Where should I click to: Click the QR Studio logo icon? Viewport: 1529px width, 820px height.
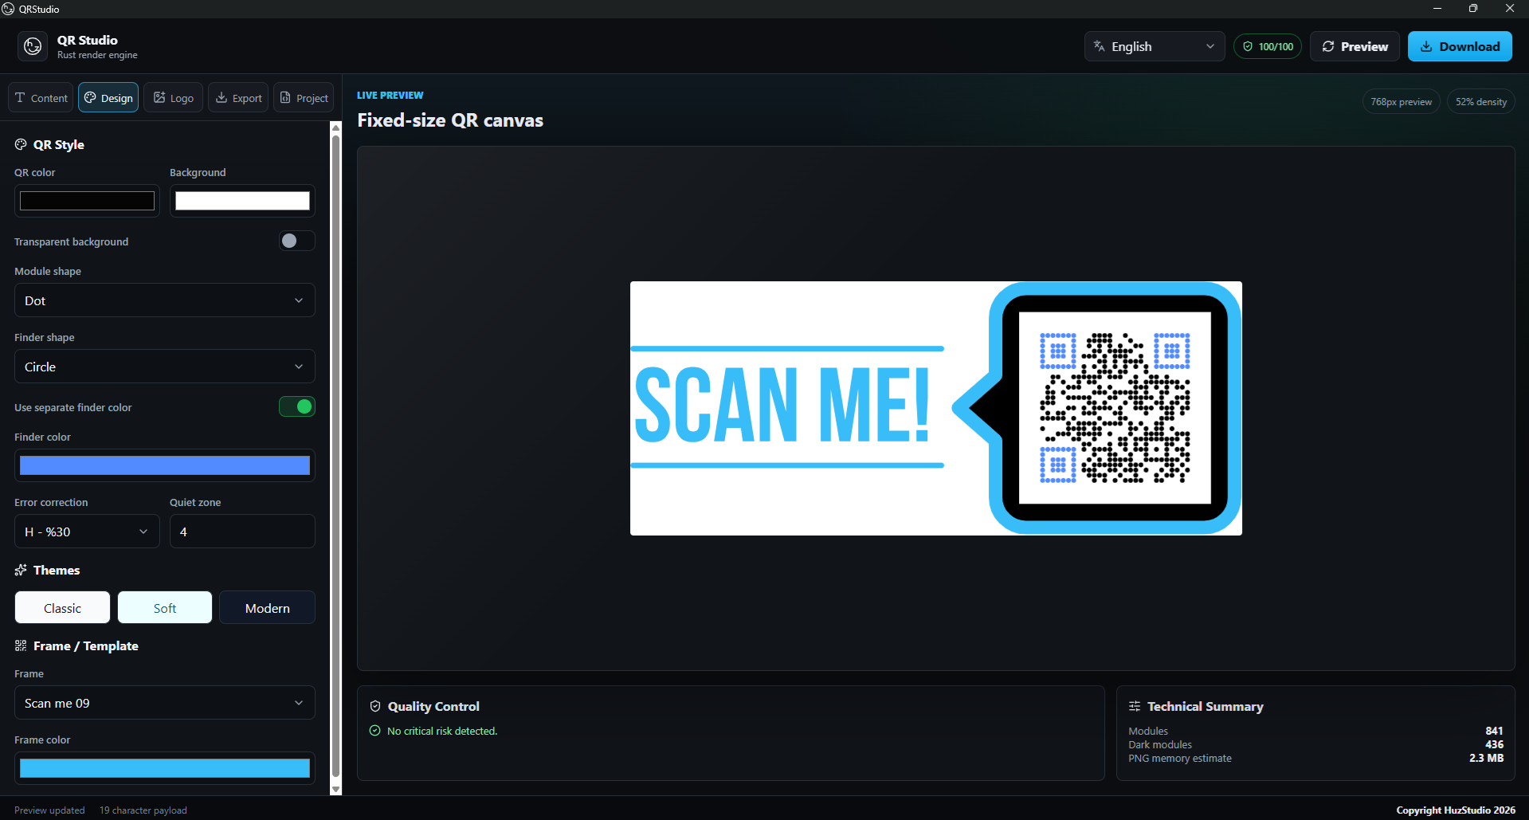[x=33, y=46]
